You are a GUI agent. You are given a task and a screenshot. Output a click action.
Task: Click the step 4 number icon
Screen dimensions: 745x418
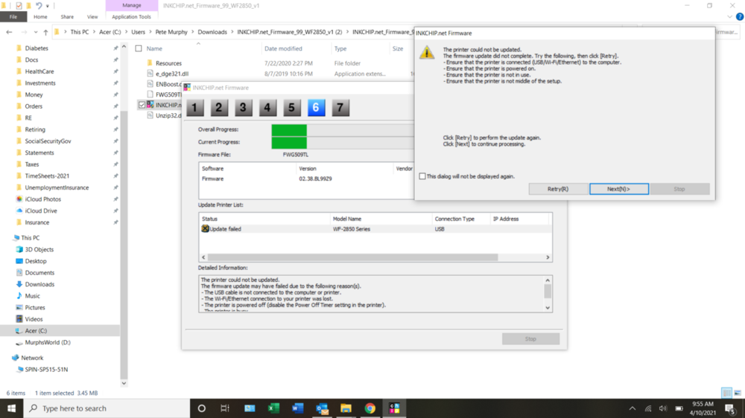point(267,108)
